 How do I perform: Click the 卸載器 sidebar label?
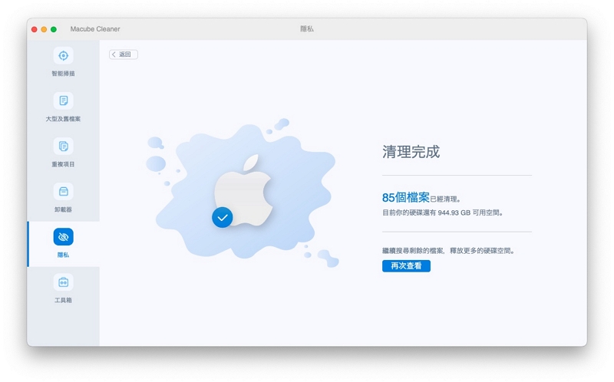click(x=63, y=209)
